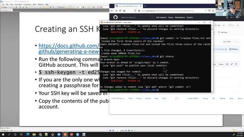Viewport: 244px width, 137px height.
Task: Click the Blame button for README
Action: click(x=221, y=64)
